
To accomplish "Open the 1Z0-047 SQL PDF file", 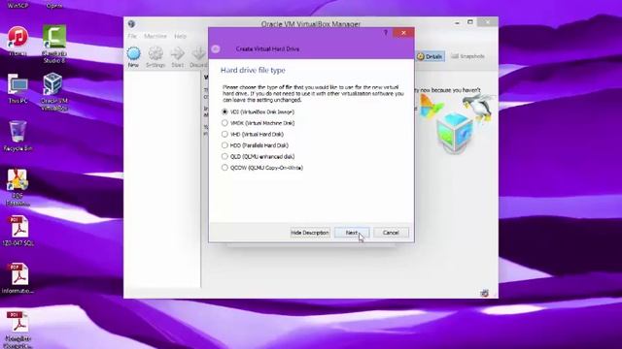I will click(18, 231).
